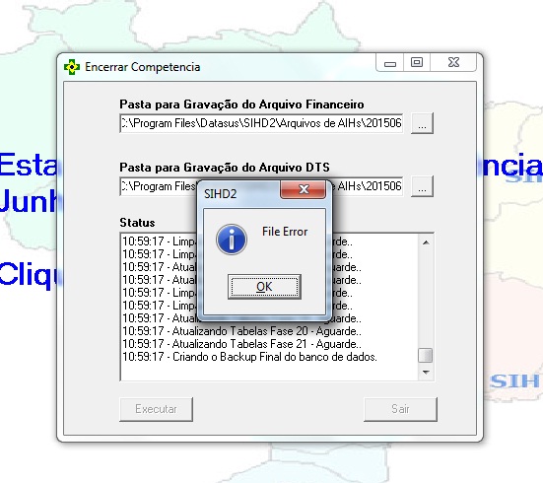Click the 'Status' label

(x=137, y=223)
